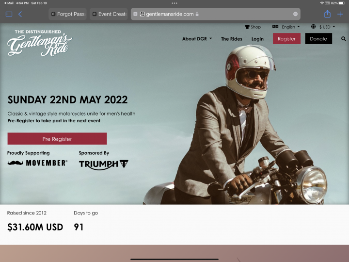Open the page options ellipsis in address bar
The height and width of the screenshot is (262, 349).
click(x=295, y=14)
